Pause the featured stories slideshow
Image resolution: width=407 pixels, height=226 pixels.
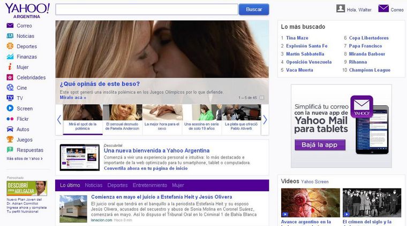click(262, 98)
